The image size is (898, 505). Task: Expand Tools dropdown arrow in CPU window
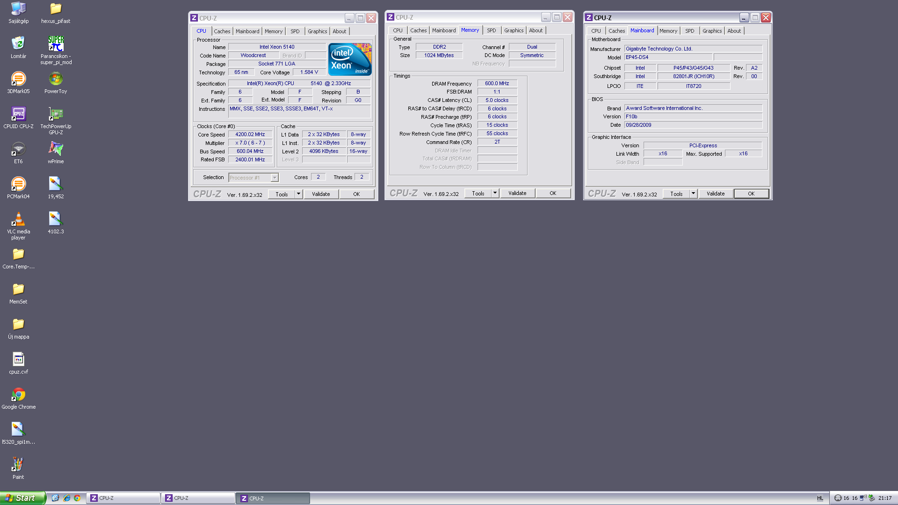point(298,194)
